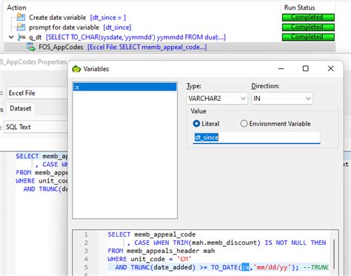Select the FOS_AppCodes action row
This screenshot has width=351, height=276.
point(170,47)
